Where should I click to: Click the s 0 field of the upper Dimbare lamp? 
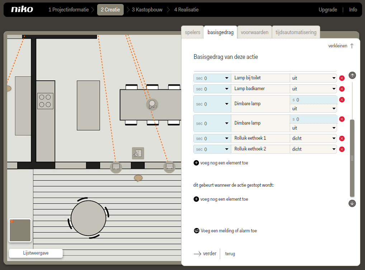pos(314,100)
